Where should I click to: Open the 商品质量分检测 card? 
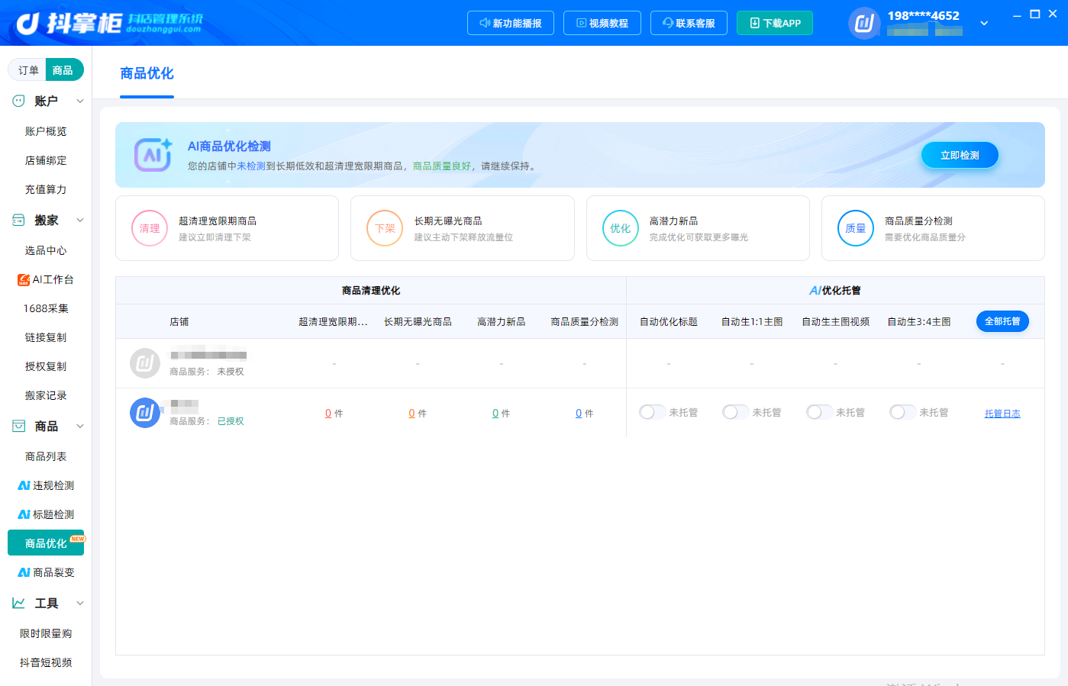tap(933, 228)
